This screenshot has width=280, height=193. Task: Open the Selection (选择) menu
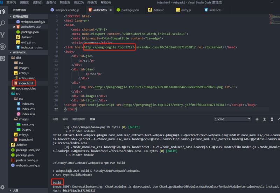[37, 2]
